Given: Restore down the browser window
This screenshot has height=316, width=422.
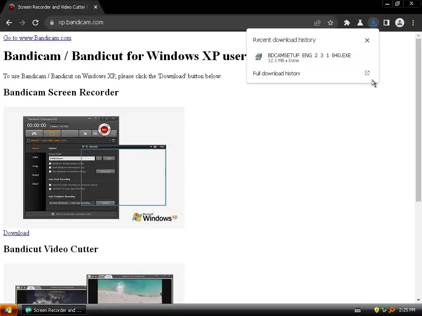Looking at the screenshot, I should coord(398,4).
